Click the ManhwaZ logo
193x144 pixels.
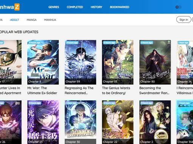pyautogui.click(x=10, y=7)
